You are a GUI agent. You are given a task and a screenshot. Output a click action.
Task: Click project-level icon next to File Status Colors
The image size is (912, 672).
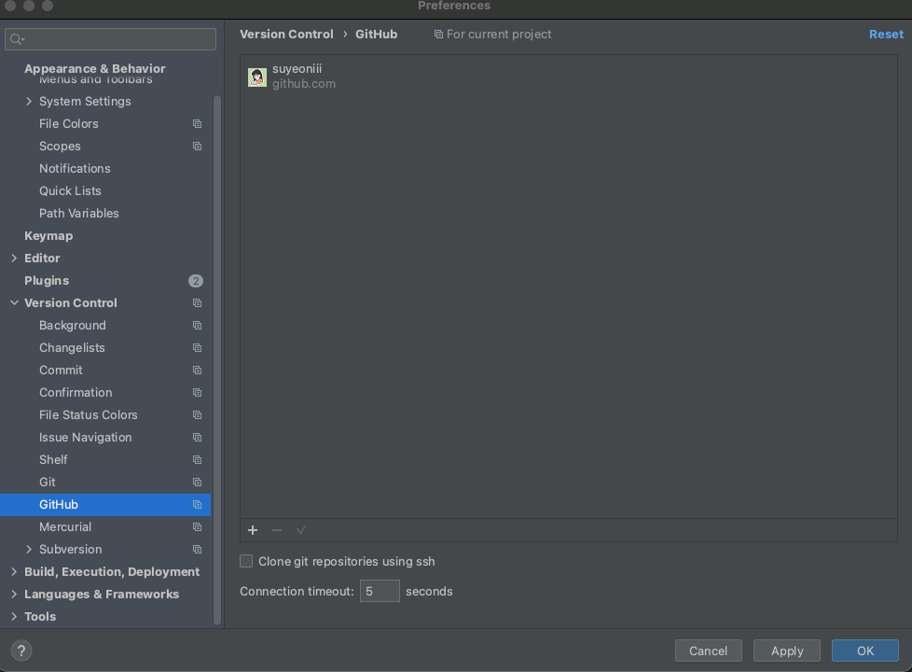pos(197,415)
